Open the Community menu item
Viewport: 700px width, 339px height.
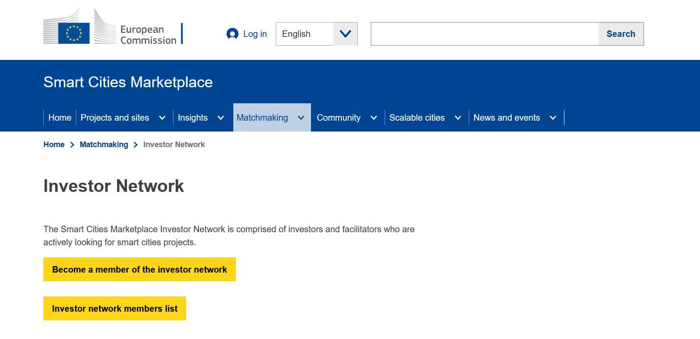[339, 118]
